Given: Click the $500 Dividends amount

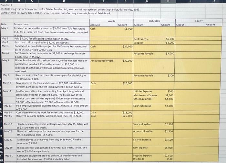Looking at the screenshot, I should point(169,159).
